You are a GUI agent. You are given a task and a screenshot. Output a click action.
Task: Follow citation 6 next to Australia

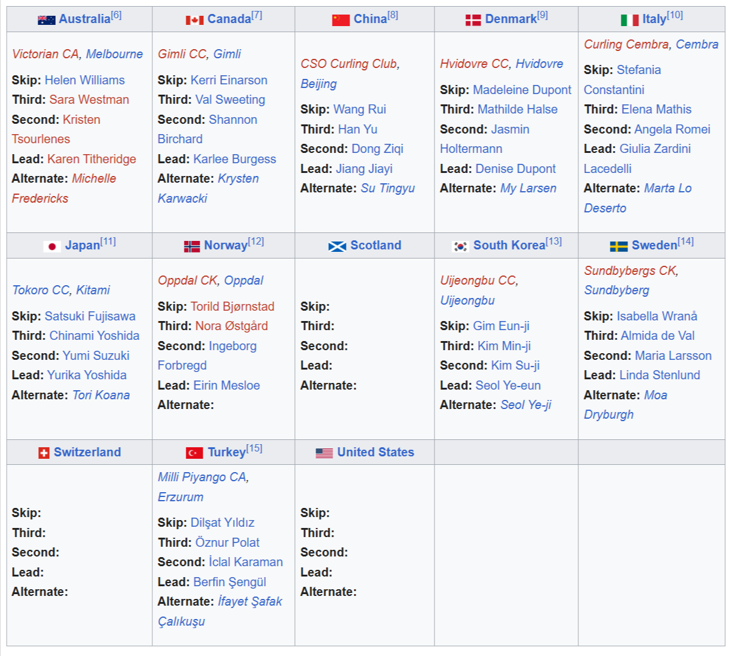[116, 16]
